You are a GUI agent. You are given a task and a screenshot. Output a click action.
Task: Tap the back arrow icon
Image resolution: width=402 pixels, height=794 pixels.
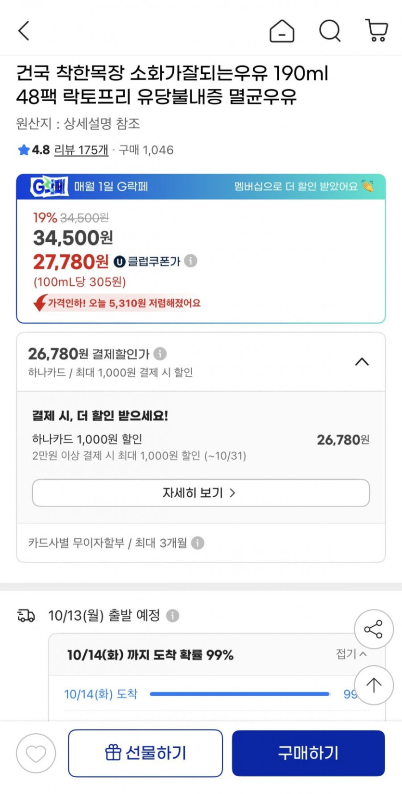tap(24, 31)
